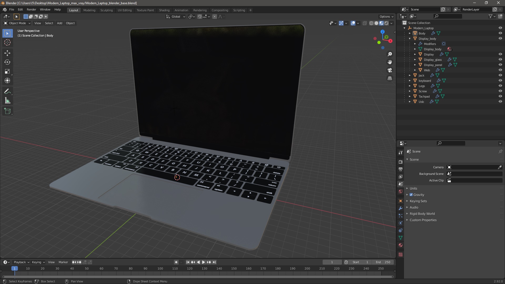Activate the Rotate tool
505x284 pixels.
7,62
